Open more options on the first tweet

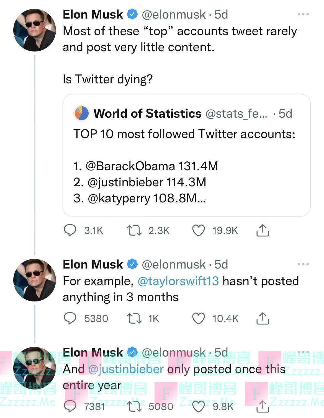(x=303, y=14)
